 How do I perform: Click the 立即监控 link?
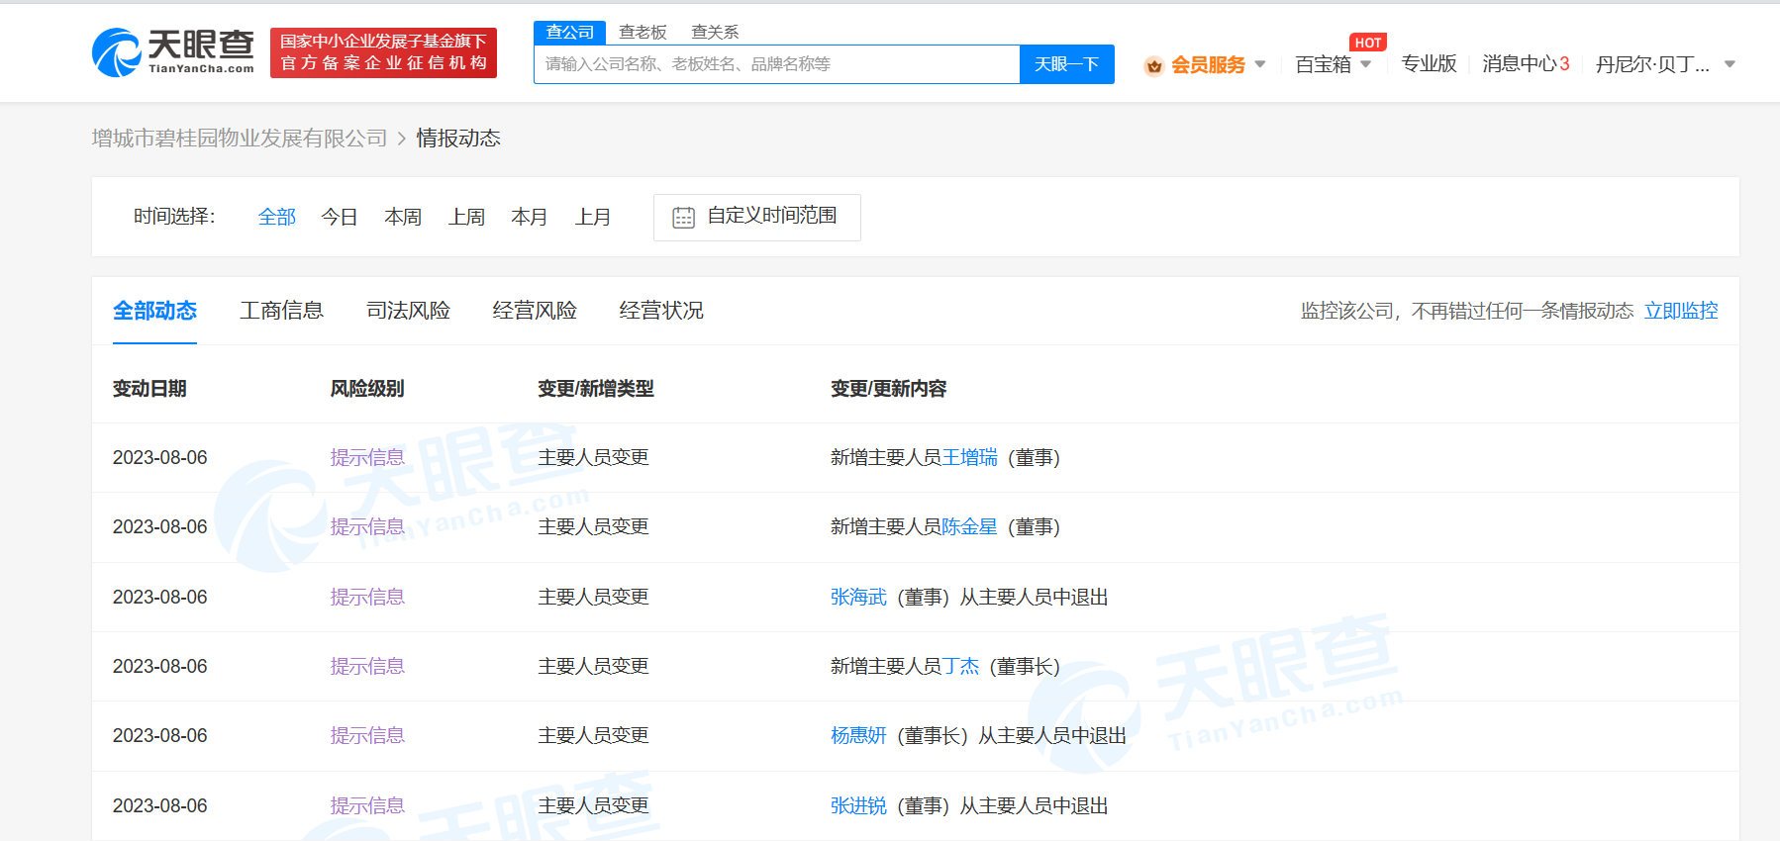pyautogui.click(x=1680, y=311)
